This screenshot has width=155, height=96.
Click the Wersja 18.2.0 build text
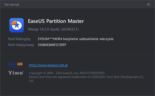coord(53,29)
